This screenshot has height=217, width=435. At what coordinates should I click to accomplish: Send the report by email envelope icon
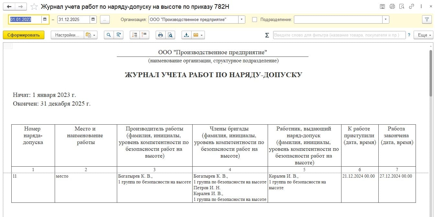tap(198, 35)
